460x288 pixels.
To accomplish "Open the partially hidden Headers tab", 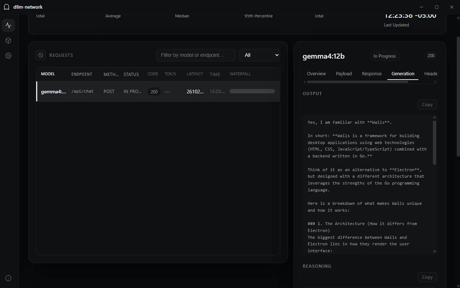I will (x=431, y=73).
